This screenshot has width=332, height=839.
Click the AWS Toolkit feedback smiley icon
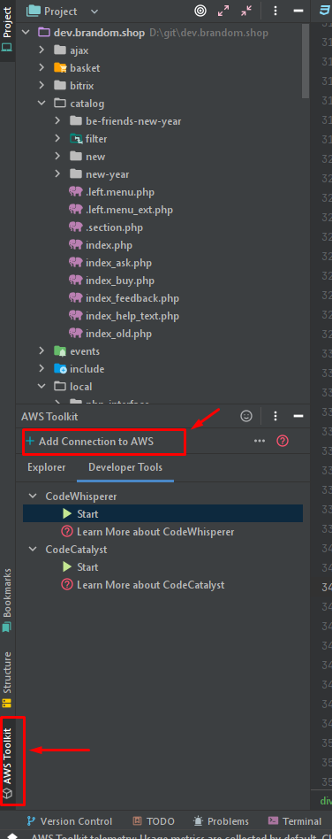(x=246, y=416)
